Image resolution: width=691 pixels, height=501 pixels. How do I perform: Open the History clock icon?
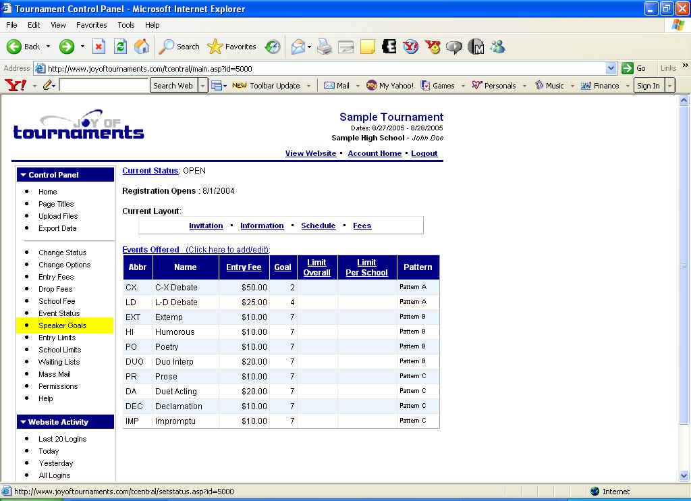(273, 47)
